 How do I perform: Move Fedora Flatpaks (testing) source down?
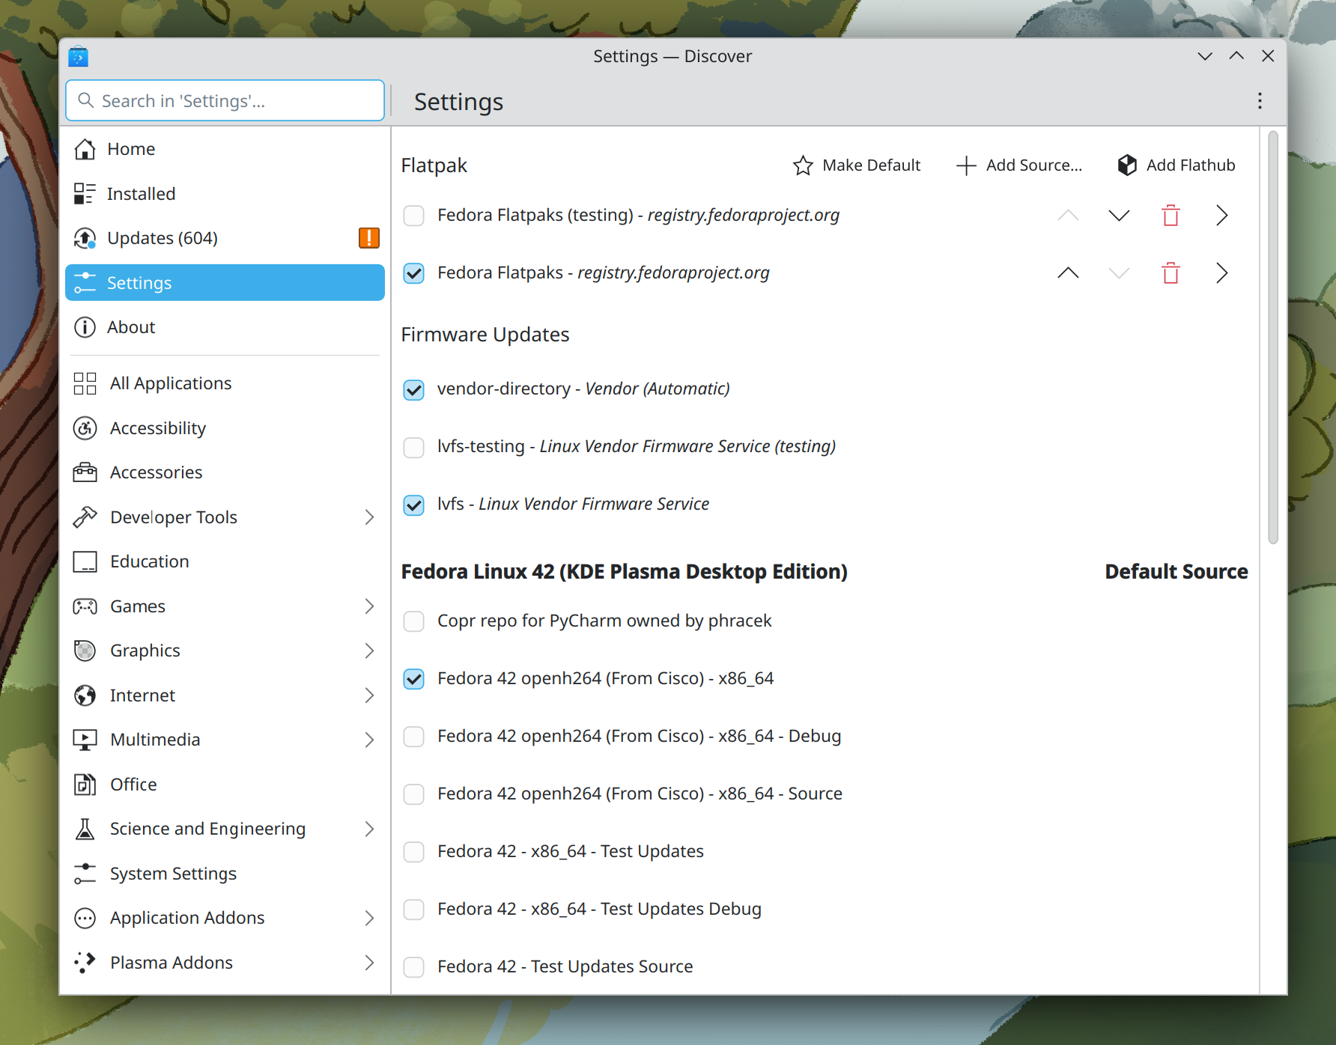[x=1119, y=216]
